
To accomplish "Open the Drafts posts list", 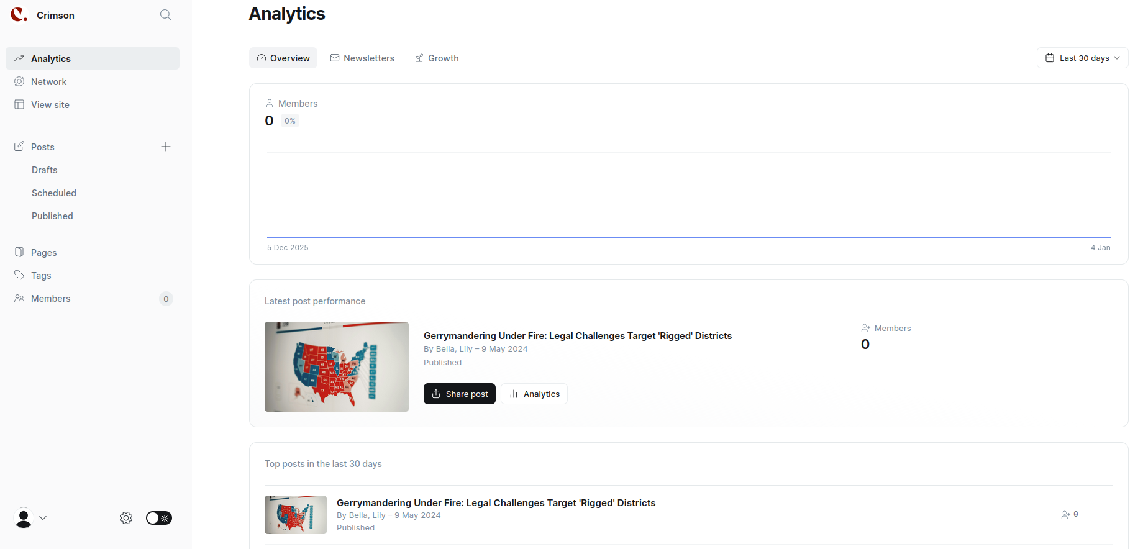I will click(45, 170).
